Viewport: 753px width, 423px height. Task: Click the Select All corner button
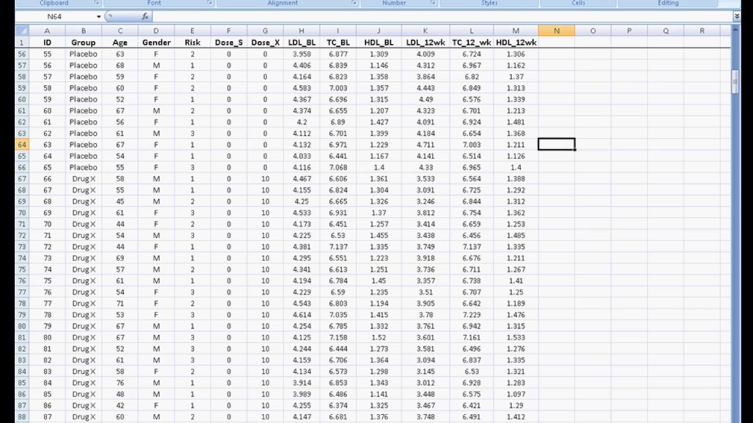pos(22,31)
